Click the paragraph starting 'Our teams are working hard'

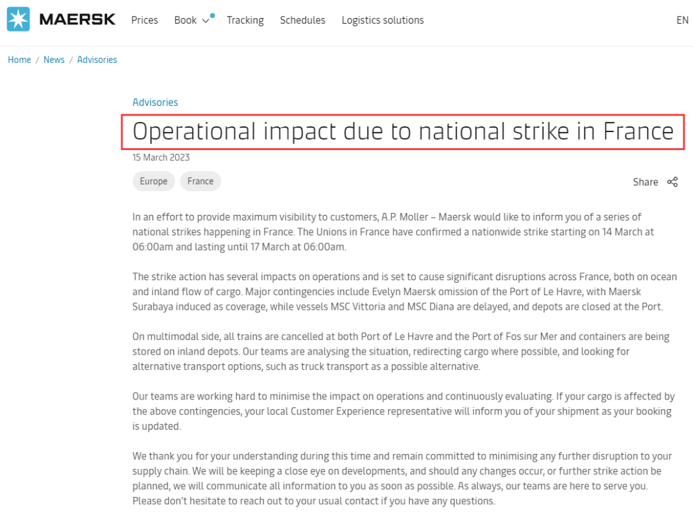404,411
